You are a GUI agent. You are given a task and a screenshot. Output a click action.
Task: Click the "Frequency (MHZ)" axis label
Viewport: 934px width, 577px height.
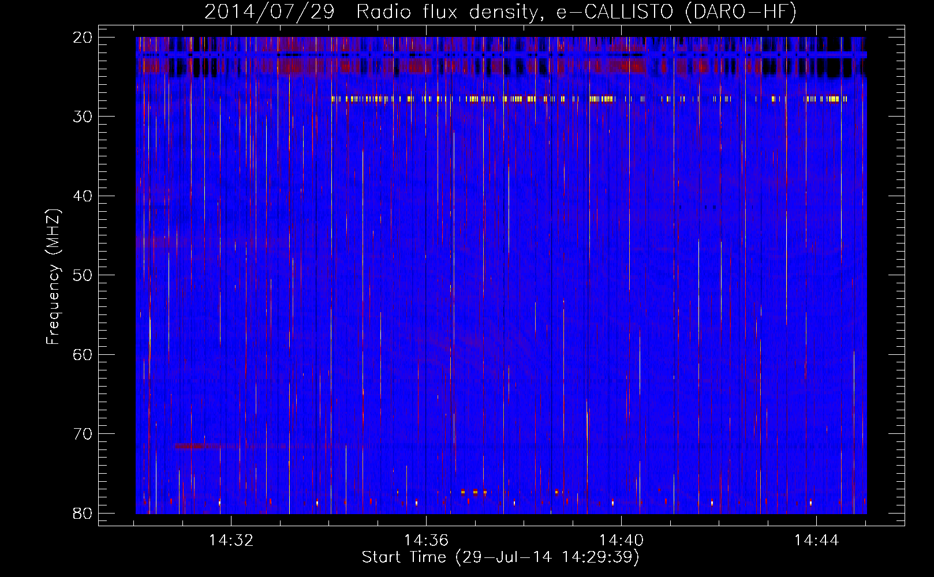pyautogui.click(x=53, y=277)
